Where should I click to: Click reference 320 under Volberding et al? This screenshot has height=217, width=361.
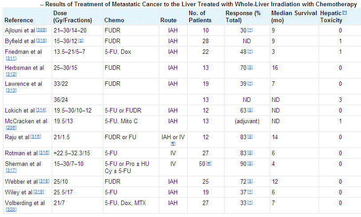(11, 209)
